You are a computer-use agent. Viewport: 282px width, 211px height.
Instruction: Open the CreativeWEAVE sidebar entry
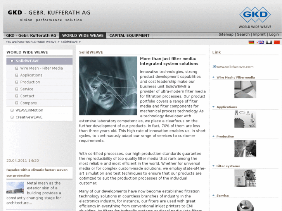[29, 117]
